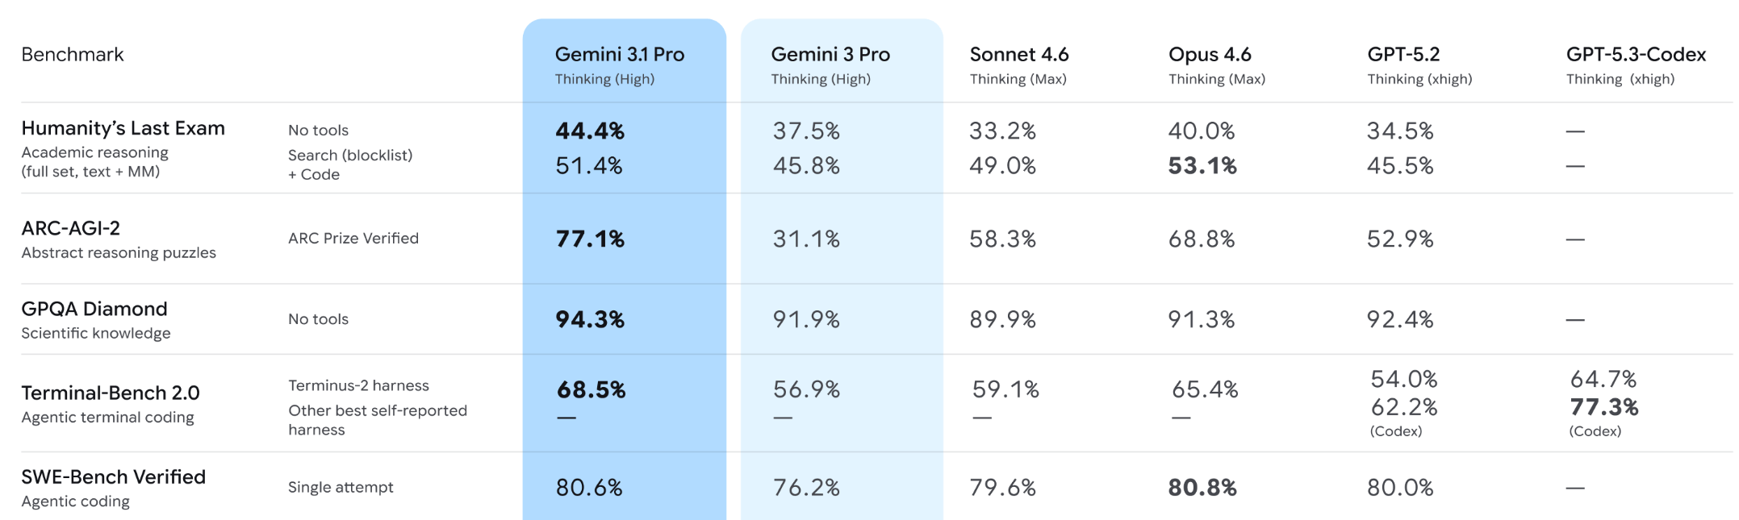Click the ARC-AGI-2 benchmark name
Image resolution: width=1739 pixels, height=520 pixels.
point(71,228)
